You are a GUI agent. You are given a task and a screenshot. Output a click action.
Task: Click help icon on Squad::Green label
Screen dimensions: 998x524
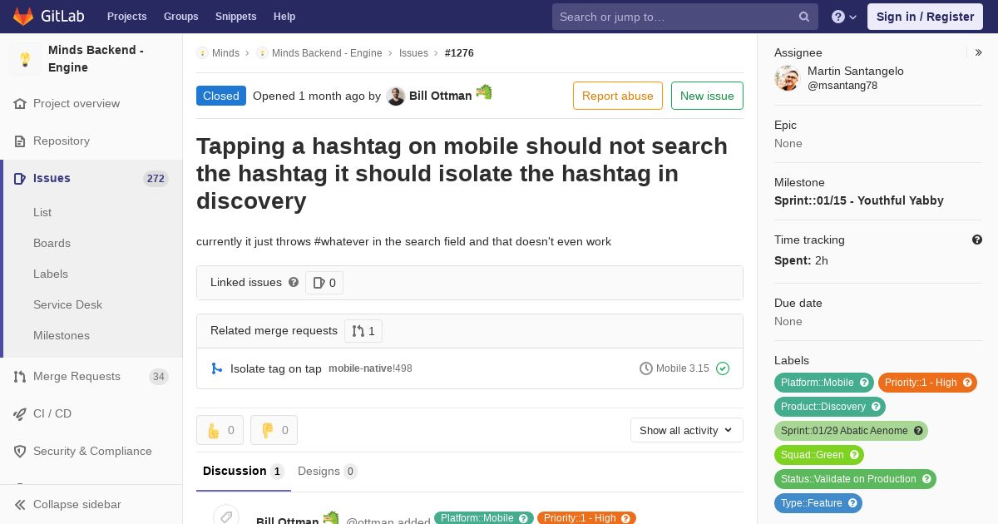coord(854,455)
